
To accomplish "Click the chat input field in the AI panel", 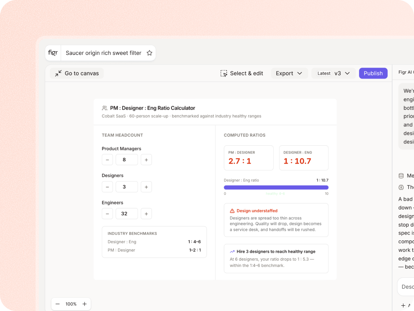I will click(x=406, y=287).
